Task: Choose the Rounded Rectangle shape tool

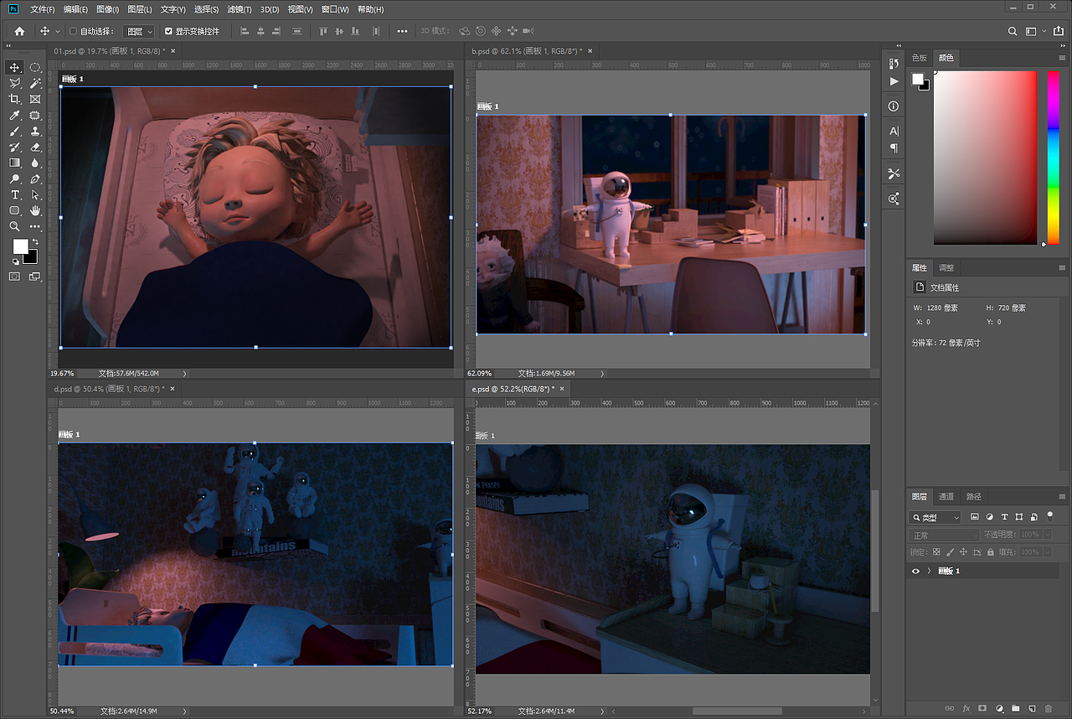Action: (x=15, y=210)
